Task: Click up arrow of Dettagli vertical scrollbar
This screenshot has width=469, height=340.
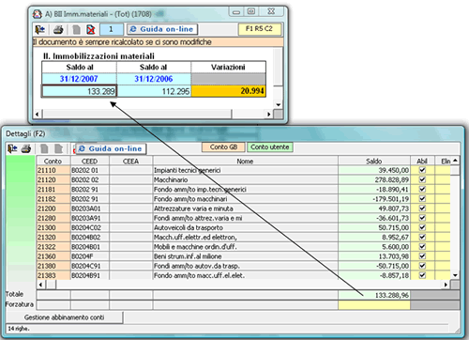Action: [455, 161]
